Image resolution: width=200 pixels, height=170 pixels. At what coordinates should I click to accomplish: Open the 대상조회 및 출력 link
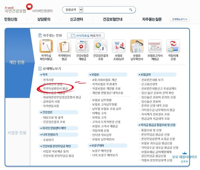(x=53, y=117)
